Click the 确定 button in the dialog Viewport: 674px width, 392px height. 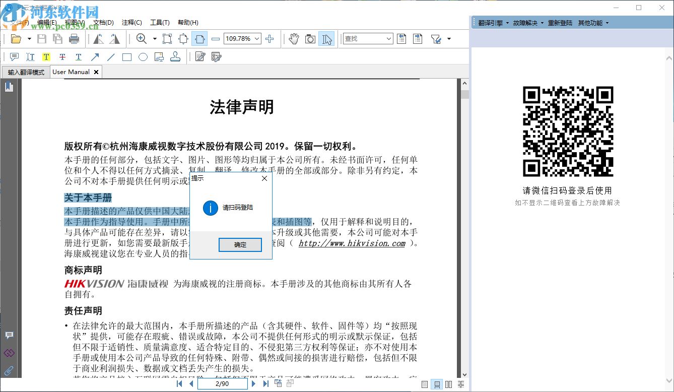[240, 245]
